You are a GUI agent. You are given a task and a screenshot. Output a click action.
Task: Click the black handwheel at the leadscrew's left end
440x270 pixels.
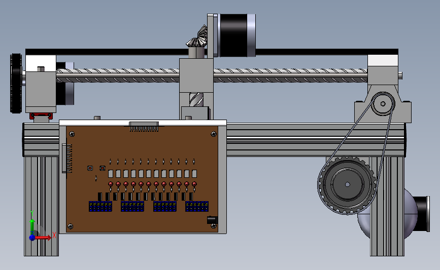point(16,84)
